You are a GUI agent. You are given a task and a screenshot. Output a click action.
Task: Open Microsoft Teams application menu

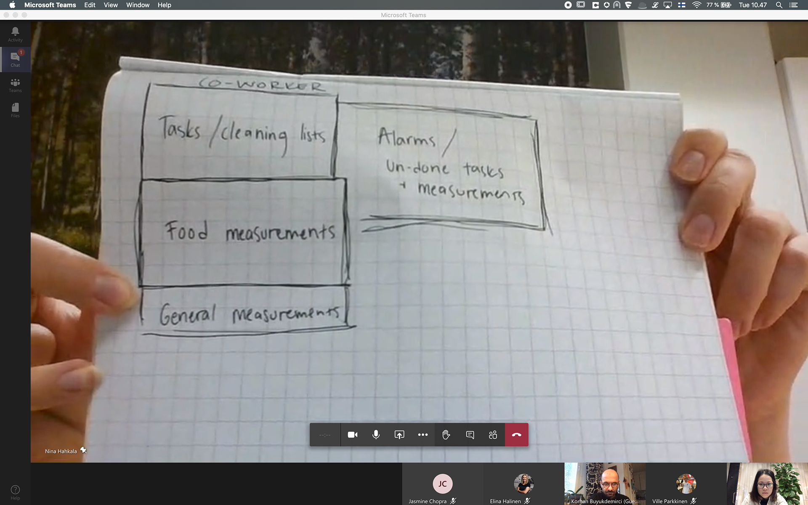[x=50, y=5]
